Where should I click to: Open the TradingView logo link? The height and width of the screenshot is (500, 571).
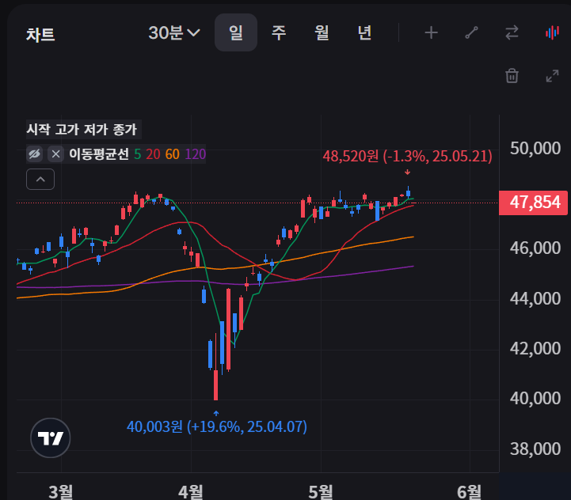(x=50, y=437)
